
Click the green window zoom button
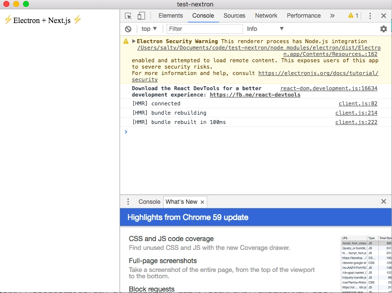26,4
